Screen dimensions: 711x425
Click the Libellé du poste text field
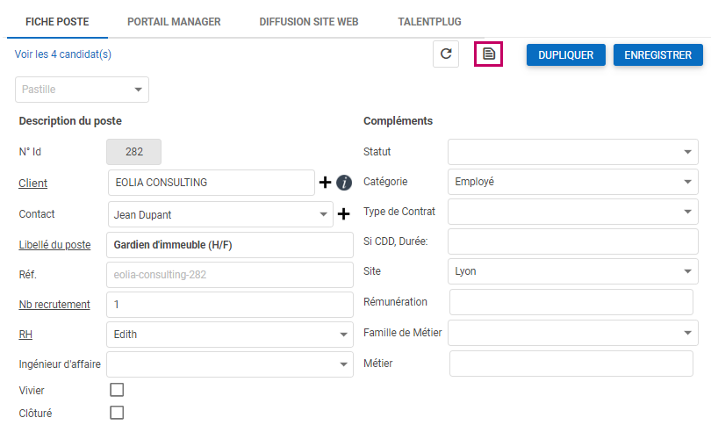coord(229,245)
